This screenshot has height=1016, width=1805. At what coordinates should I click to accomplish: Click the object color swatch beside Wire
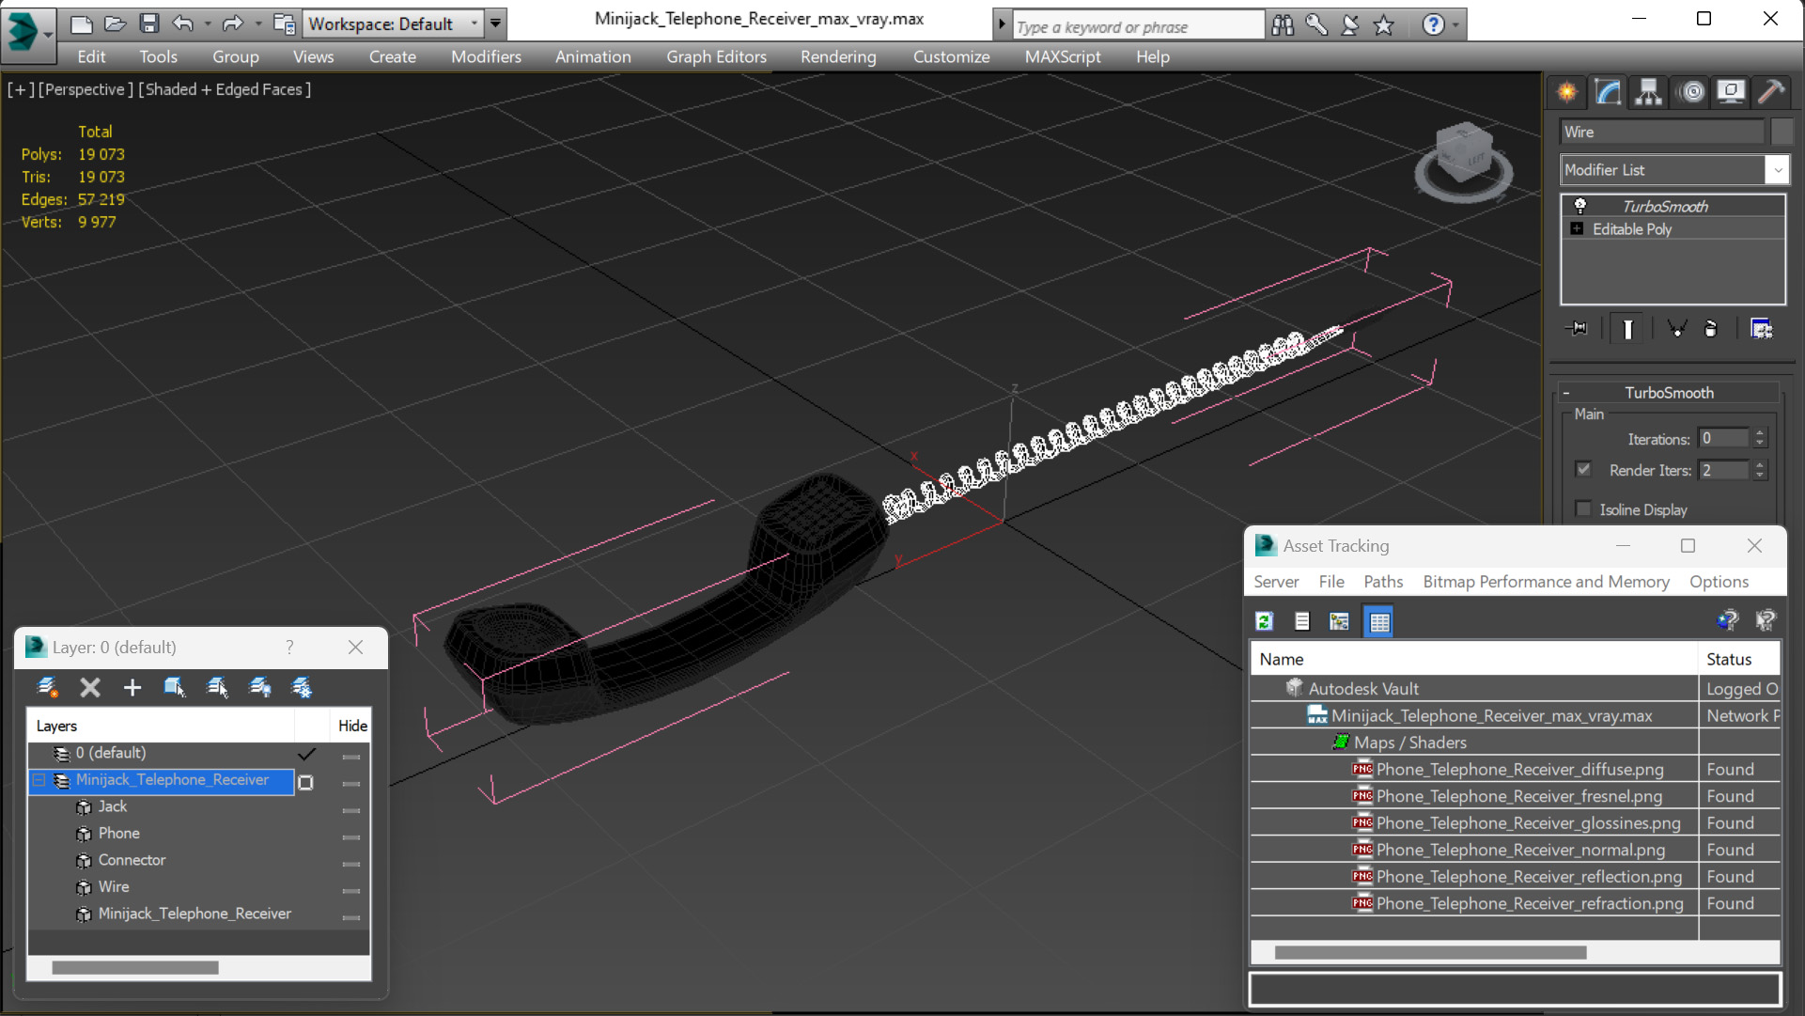pos(1782,132)
